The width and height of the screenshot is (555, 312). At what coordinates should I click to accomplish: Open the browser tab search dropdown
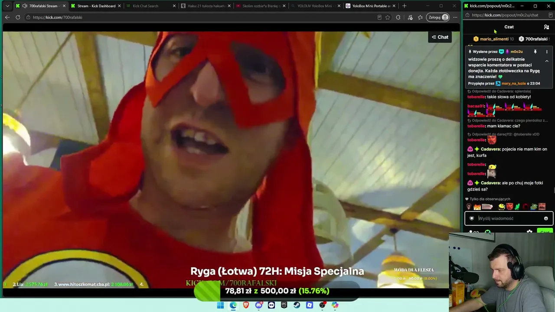click(x=7, y=6)
